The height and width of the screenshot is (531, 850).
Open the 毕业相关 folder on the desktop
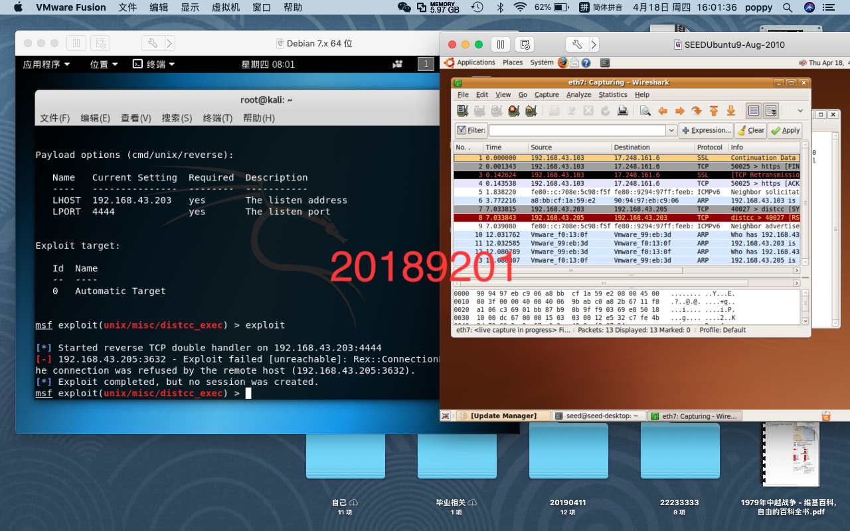457,451
